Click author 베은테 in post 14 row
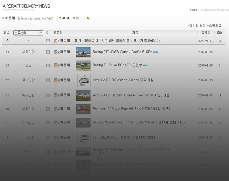The width and height of the screenshot is (229, 181). [x=65, y=52]
